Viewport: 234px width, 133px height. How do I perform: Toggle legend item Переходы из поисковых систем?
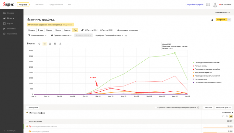pos(206,63)
